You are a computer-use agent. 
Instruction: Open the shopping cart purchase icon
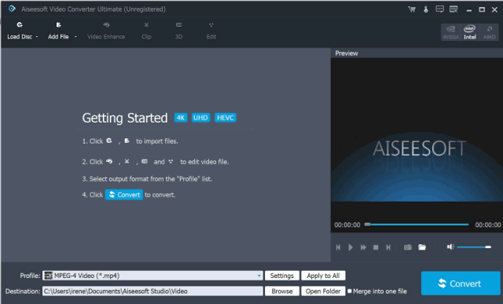point(412,9)
